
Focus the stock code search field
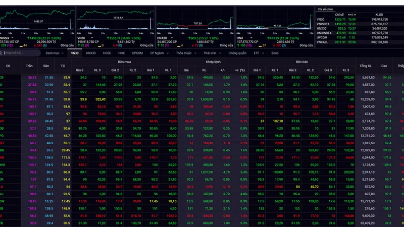[20, 53]
